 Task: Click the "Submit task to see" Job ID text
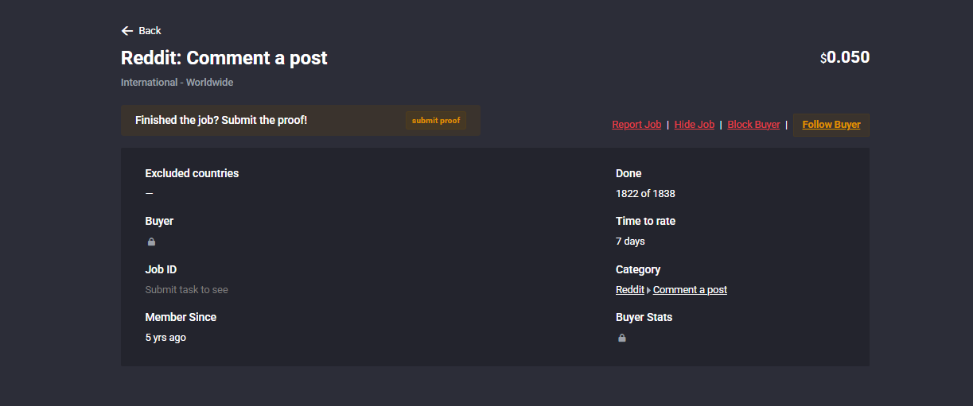(x=186, y=290)
